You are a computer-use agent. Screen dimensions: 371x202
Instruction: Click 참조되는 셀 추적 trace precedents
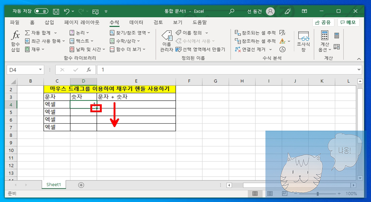pyautogui.click(x=255, y=33)
